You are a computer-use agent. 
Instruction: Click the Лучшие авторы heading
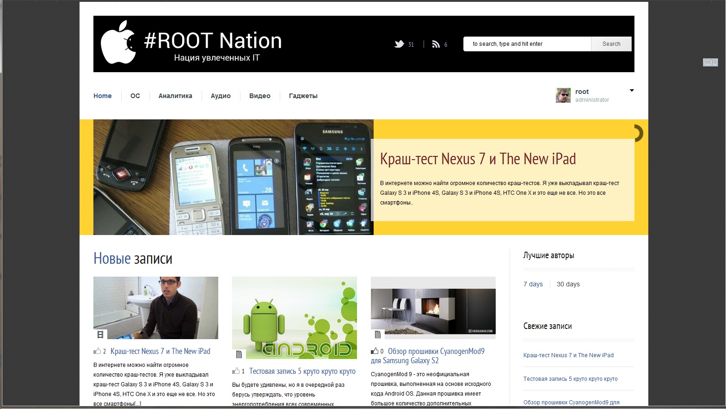(549, 255)
